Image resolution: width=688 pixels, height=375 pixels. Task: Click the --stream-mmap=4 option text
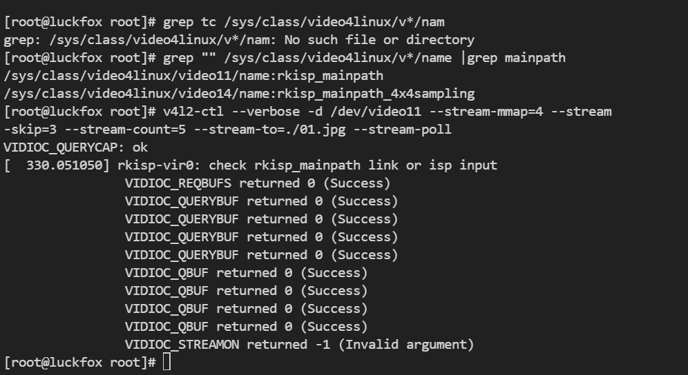486,111
